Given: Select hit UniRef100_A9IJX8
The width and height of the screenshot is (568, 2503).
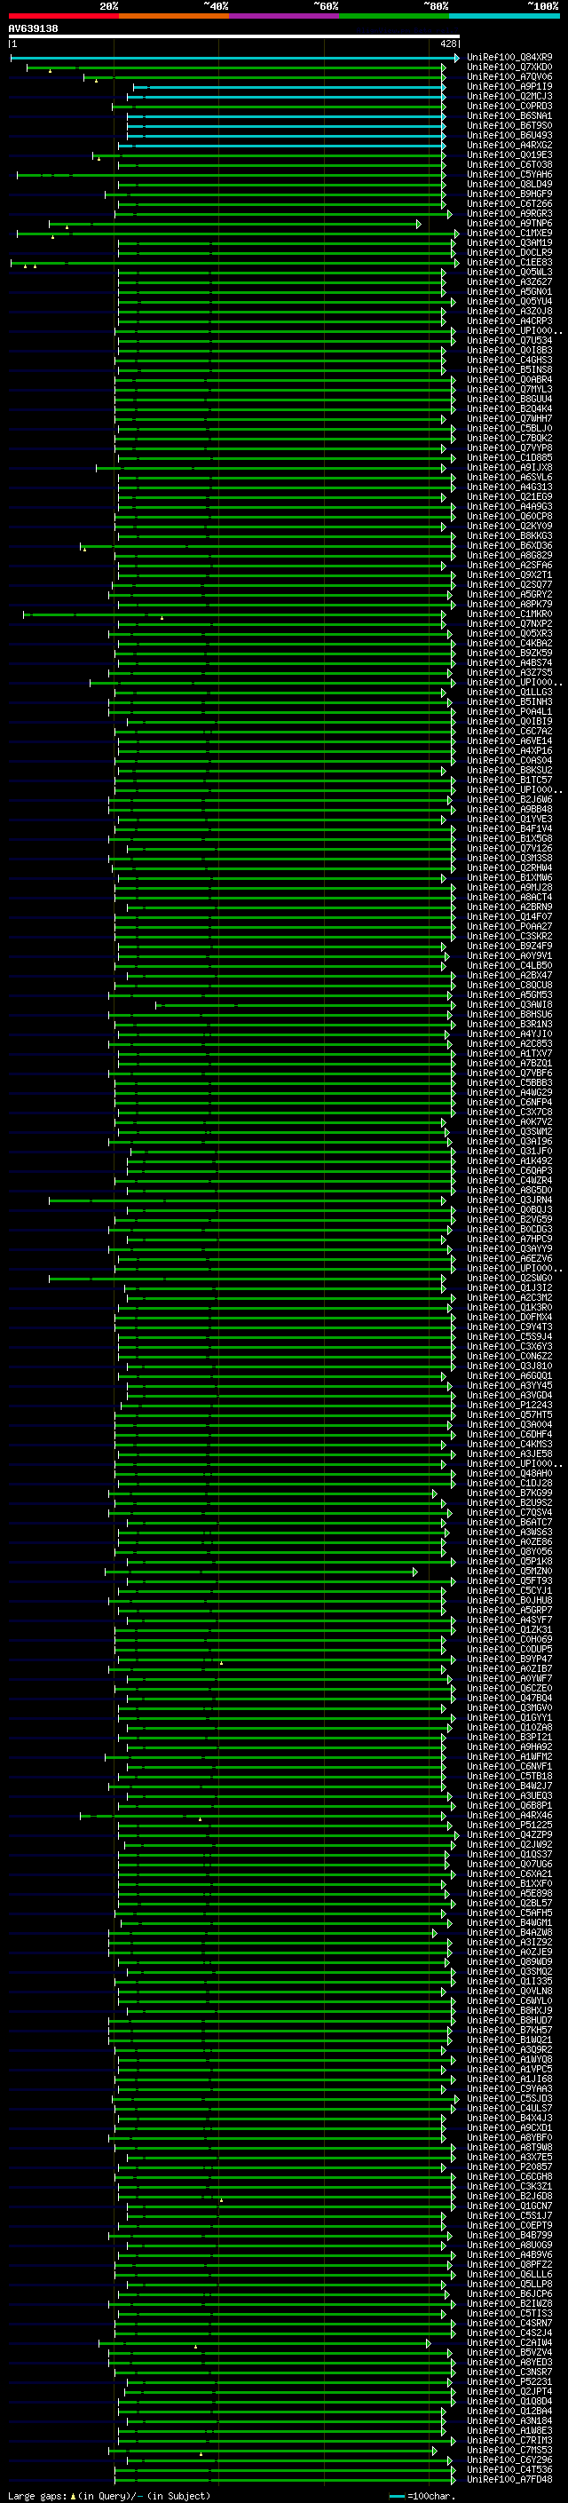Looking at the screenshot, I should pyautogui.click(x=509, y=468).
